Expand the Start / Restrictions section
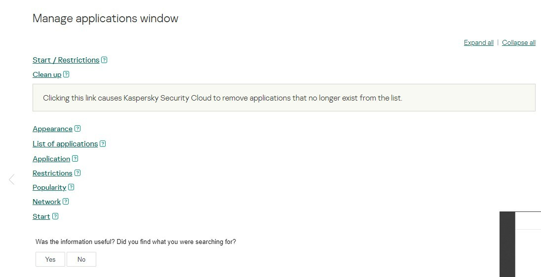 (x=66, y=60)
